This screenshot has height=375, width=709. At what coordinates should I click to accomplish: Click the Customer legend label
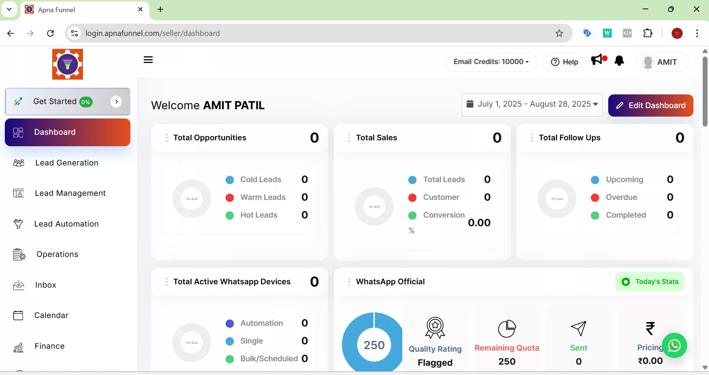(441, 197)
